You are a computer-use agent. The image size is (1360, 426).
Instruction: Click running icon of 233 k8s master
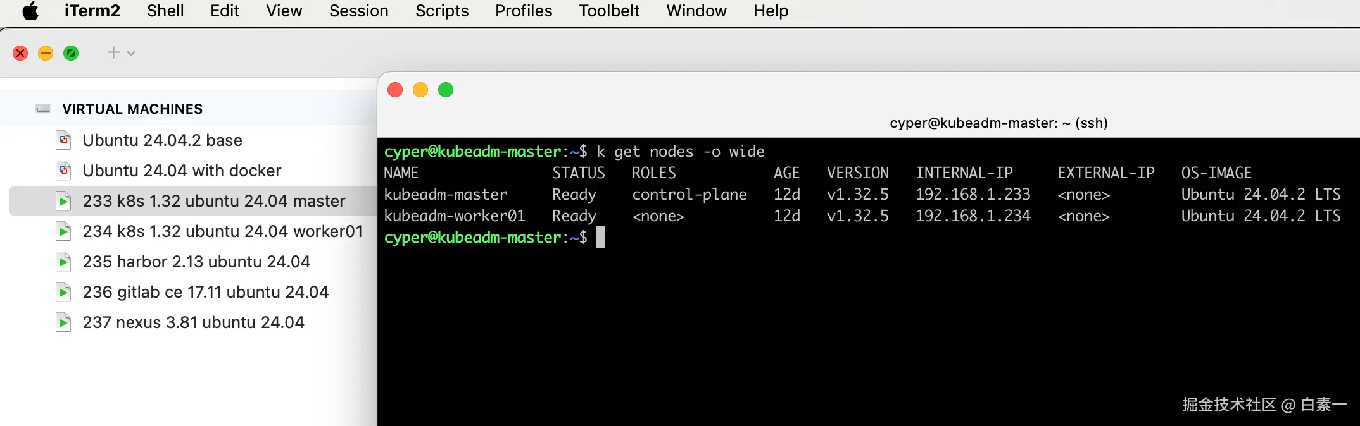(x=63, y=201)
